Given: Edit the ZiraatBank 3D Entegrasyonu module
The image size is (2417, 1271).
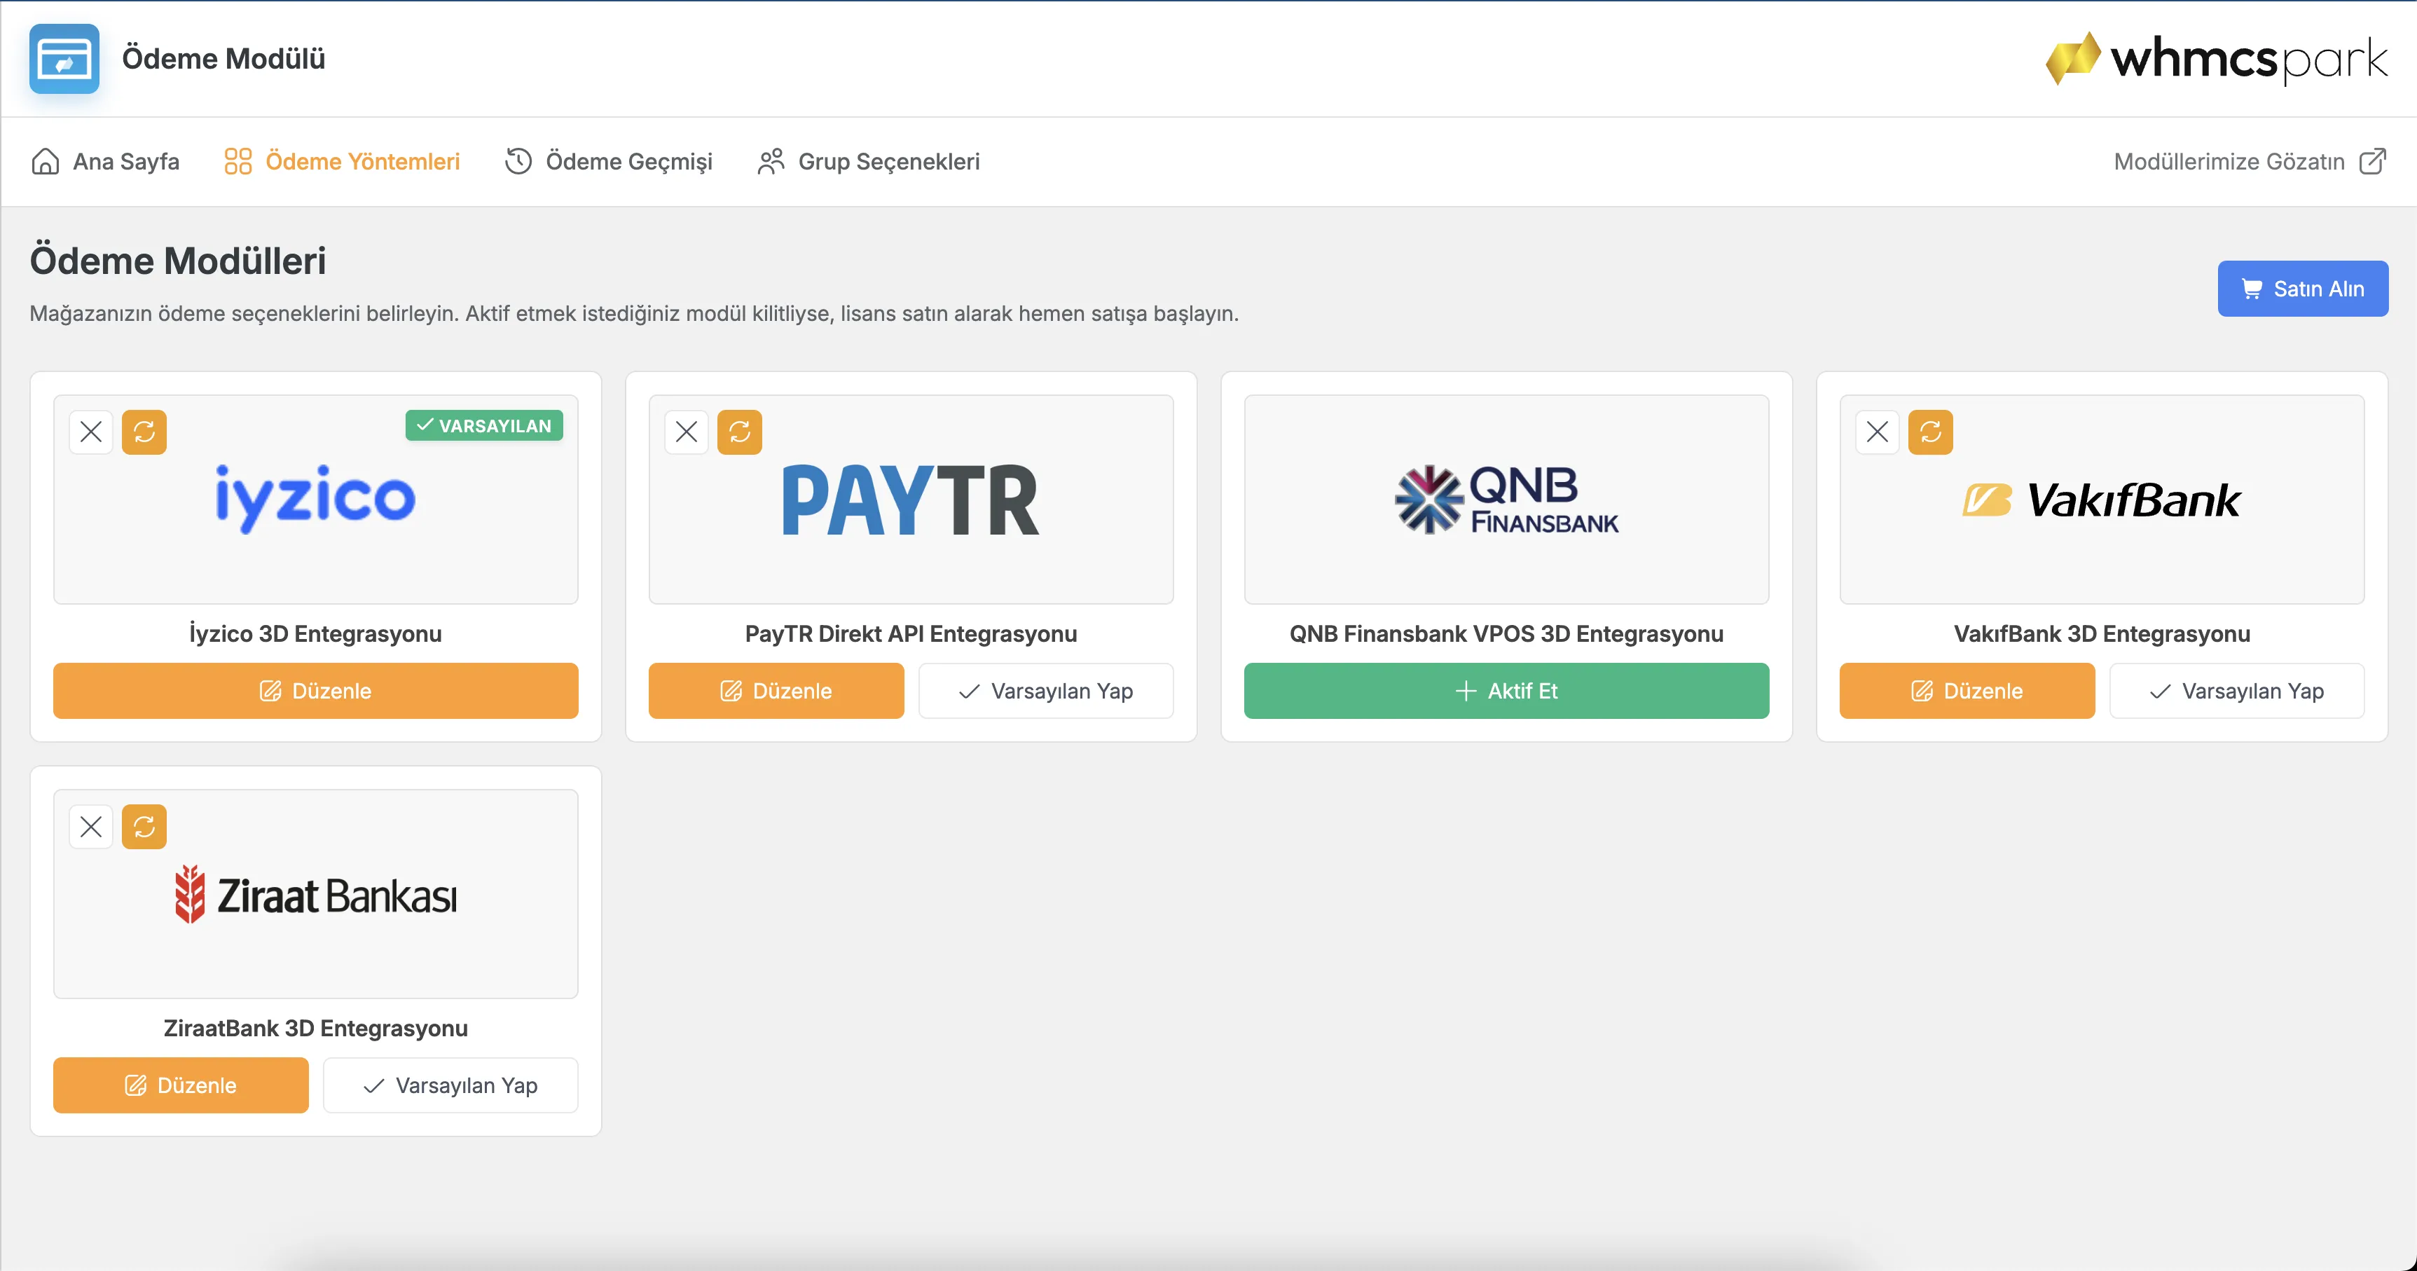Looking at the screenshot, I should click(181, 1085).
